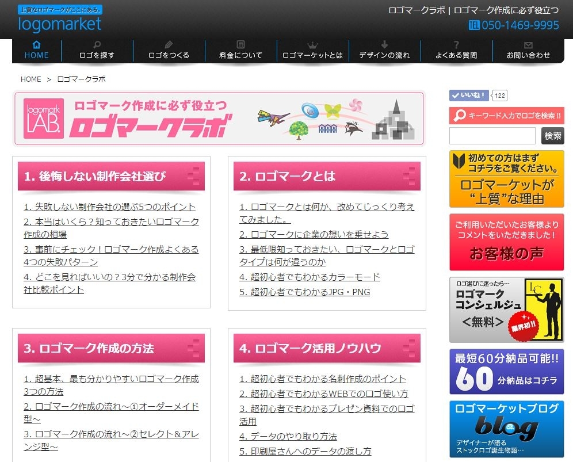
Task: Open link 失敗しない制作会社の選ぶ5つのポイント
Action: [x=110, y=207]
